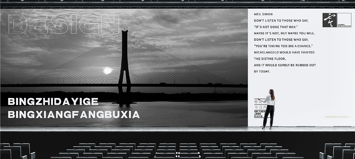The width and height of the screenshot is (355, 159).
Task: Click the woman standing on the stage
Action: click(x=268, y=109)
